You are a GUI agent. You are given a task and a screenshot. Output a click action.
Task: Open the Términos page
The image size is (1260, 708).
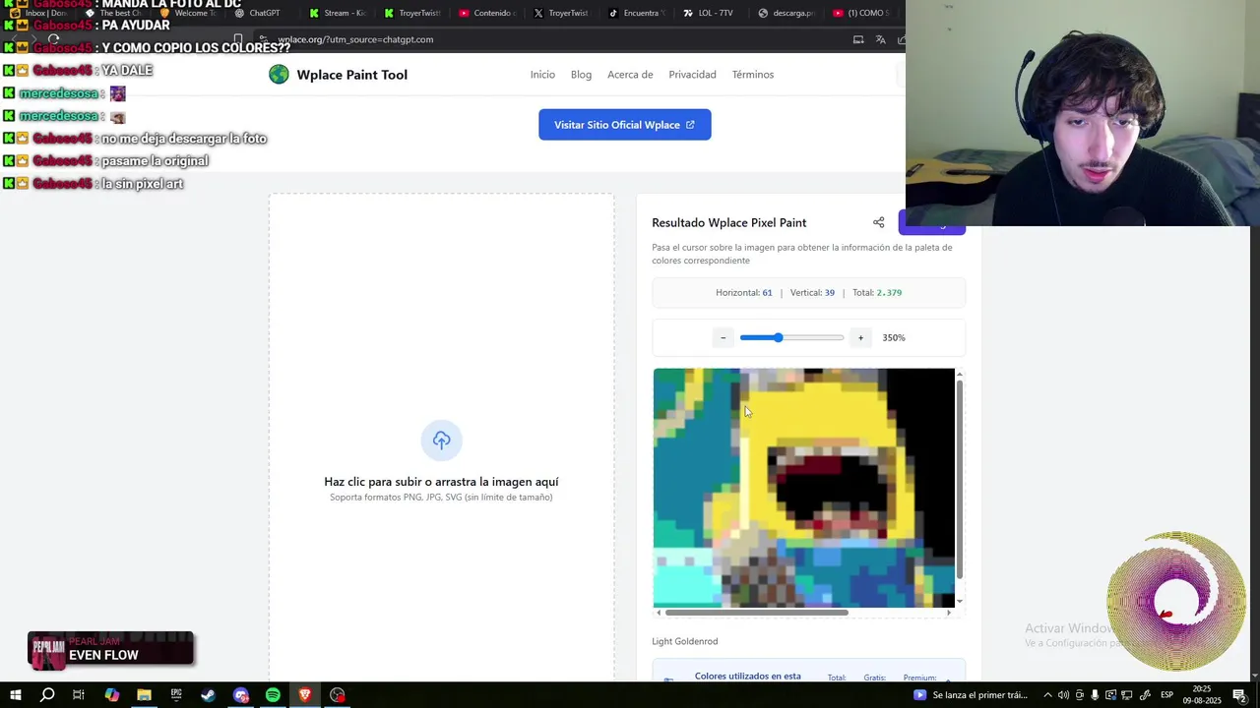tap(753, 75)
